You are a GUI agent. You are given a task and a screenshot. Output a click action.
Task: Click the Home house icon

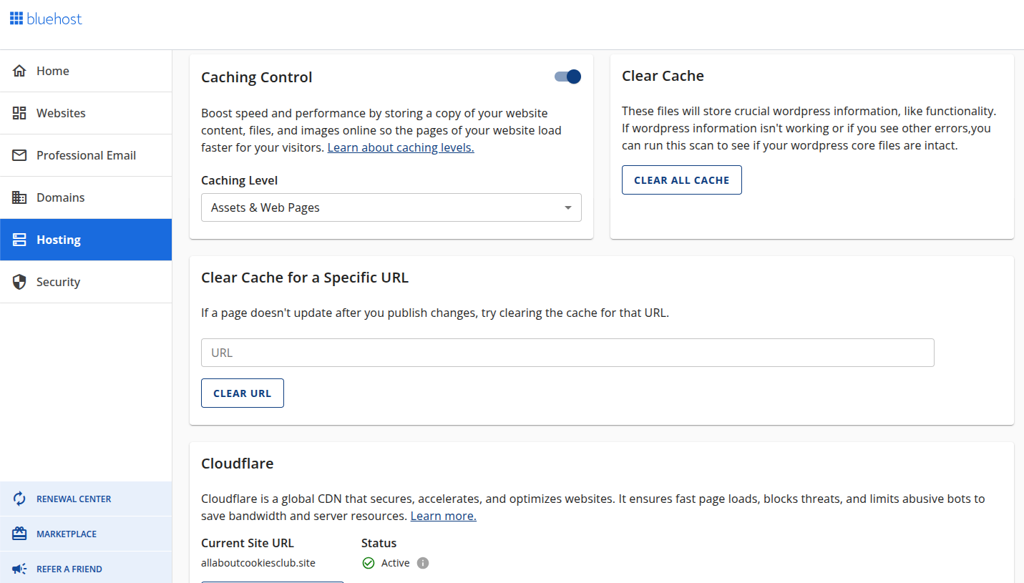pyautogui.click(x=19, y=71)
